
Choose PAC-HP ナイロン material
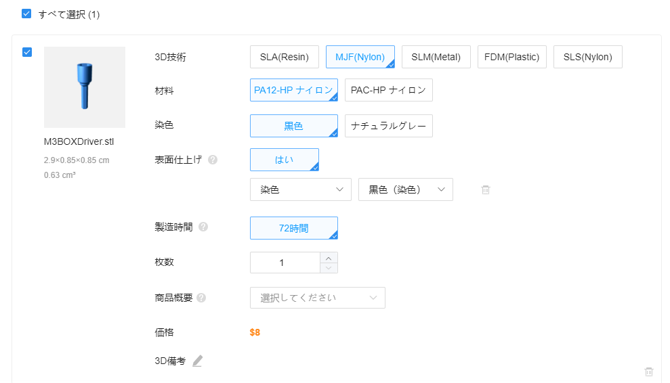(389, 90)
